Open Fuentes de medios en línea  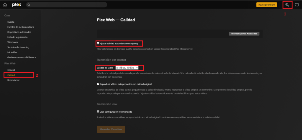[21, 27]
